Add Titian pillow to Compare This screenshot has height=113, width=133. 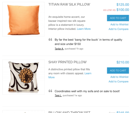coord(118,29)
